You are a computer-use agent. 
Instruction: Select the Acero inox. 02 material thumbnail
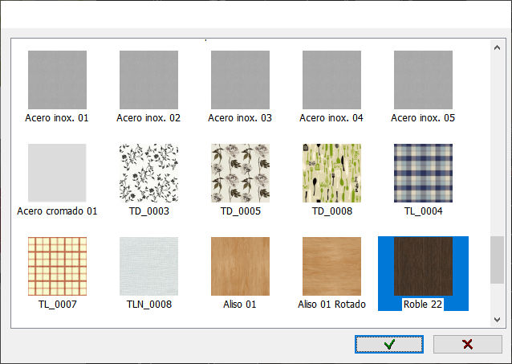[x=148, y=80]
